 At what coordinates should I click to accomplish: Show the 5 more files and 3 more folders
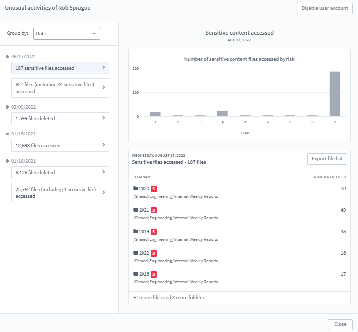(168, 298)
